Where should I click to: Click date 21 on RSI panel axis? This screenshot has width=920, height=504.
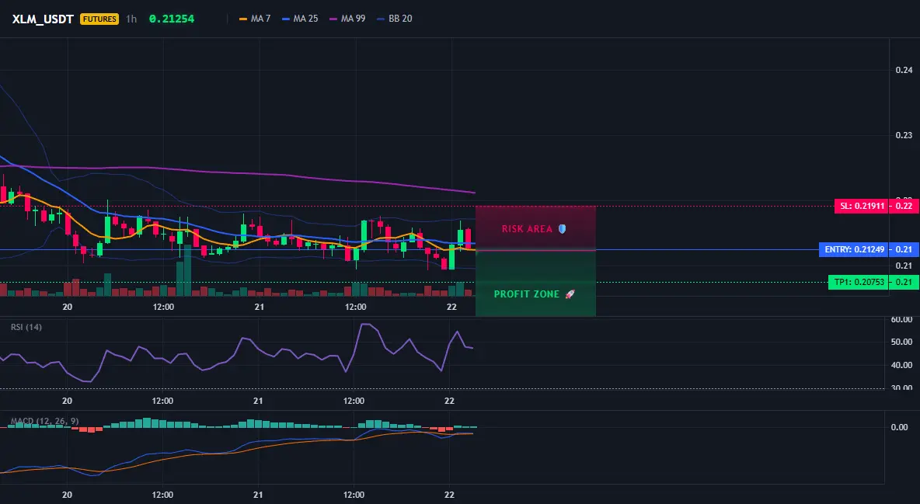pyautogui.click(x=257, y=401)
